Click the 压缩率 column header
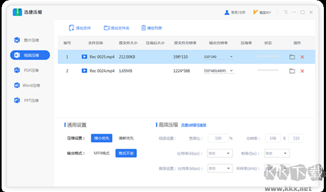326x192 pixels. [246, 43]
